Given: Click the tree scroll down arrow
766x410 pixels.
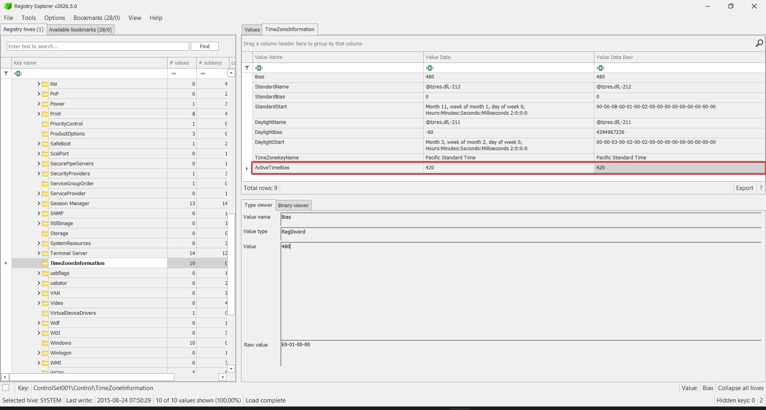Looking at the screenshot, I should (x=231, y=369).
